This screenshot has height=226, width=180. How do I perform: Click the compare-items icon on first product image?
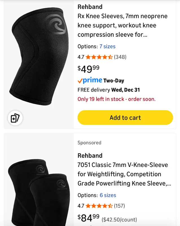tap(15, 118)
